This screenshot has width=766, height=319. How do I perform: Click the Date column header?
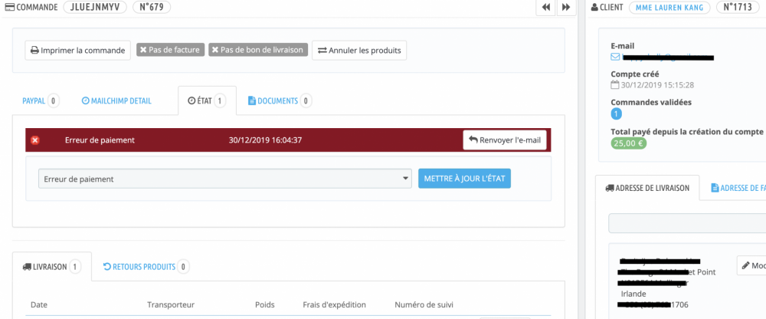point(38,304)
